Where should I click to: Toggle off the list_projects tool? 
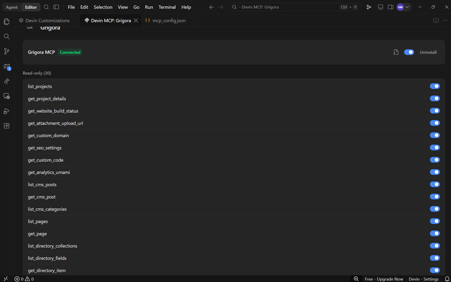435,87
